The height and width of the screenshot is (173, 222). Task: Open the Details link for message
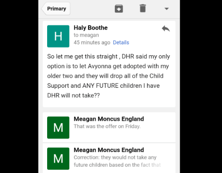click(x=121, y=42)
